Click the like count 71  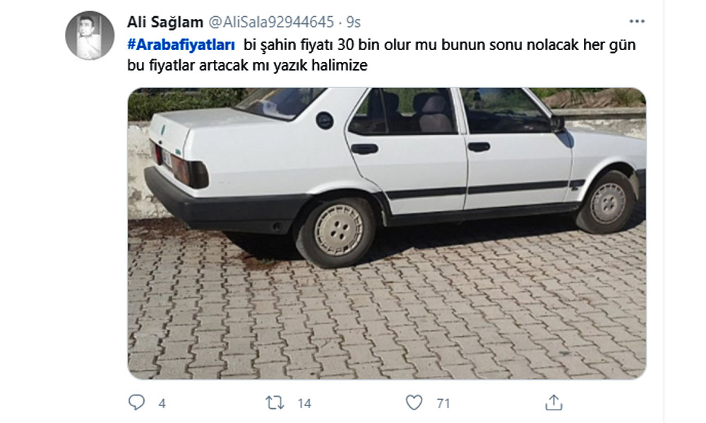pyautogui.click(x=443, y=403)
